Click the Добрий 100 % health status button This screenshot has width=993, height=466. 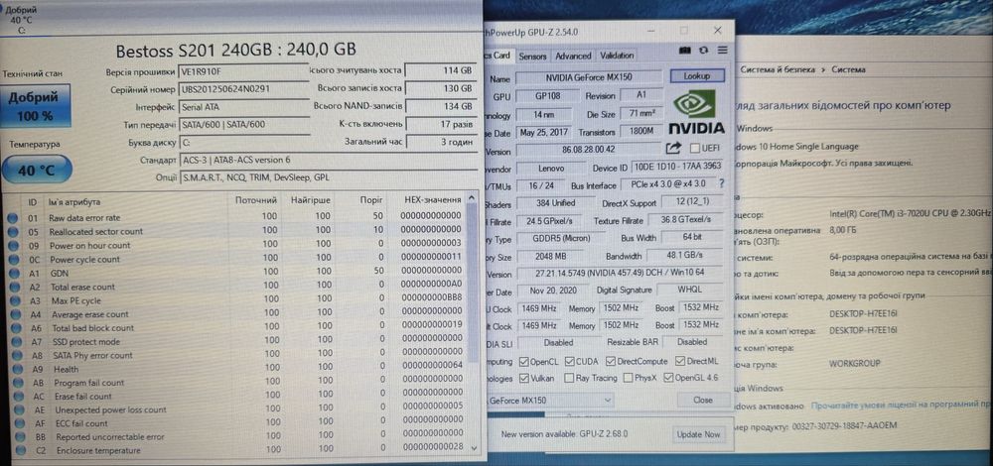(36, 105)
